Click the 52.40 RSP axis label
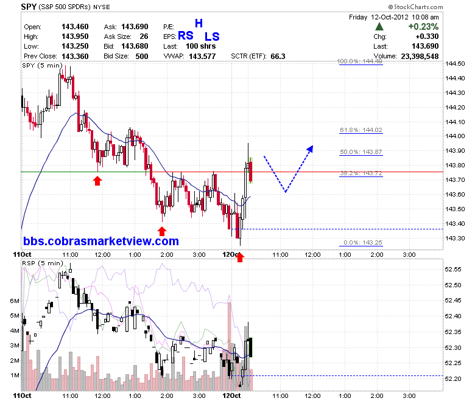Viewport: 475px width, 401px height. tap(453, 316)
